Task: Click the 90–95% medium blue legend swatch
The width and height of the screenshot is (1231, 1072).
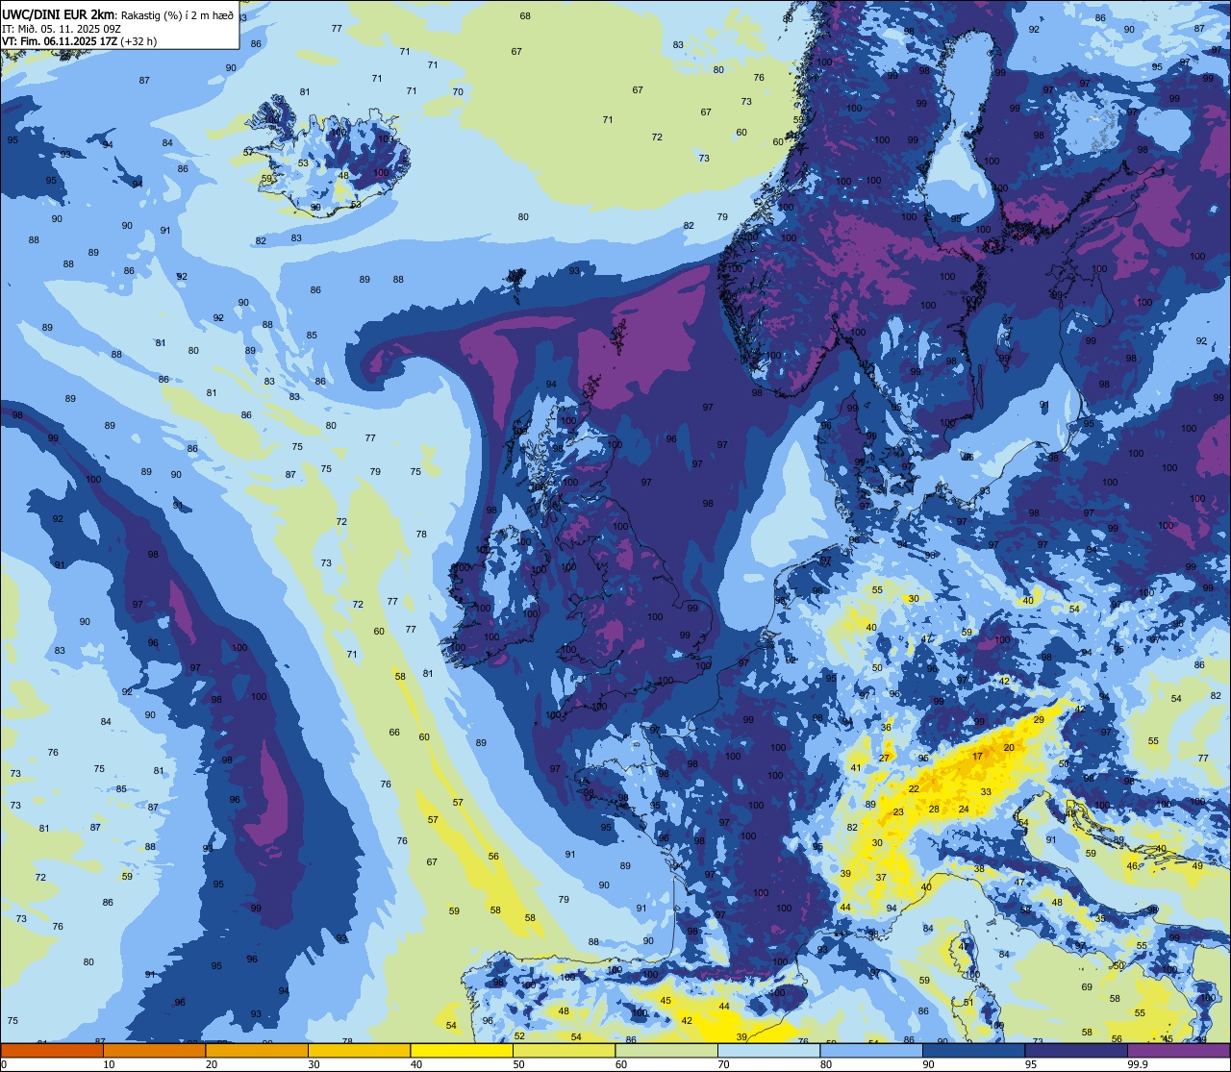Action: (x=973, y=1050)
